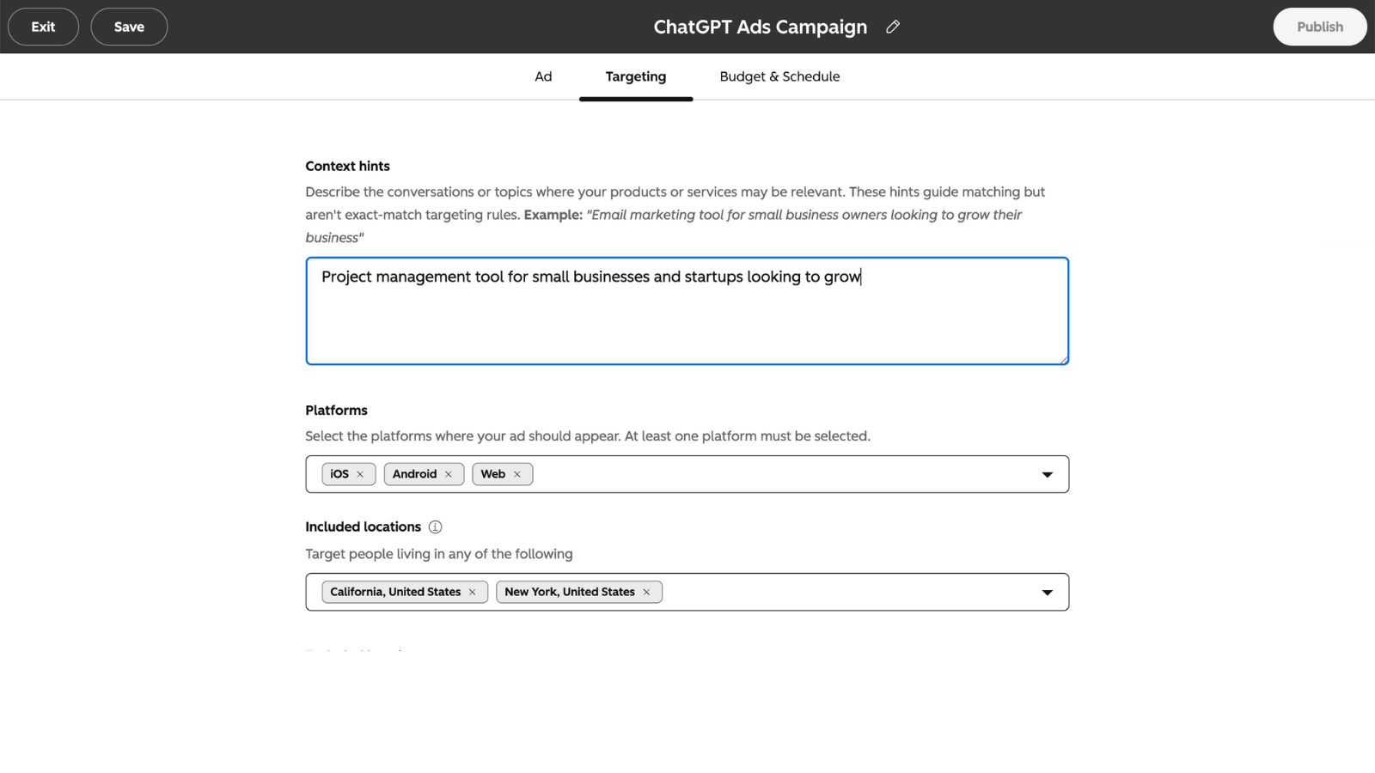This screenshot has width=1375, height=773.
Task: Open Included locations info icon
Action: pyautogui.click(x=436, y=526)
